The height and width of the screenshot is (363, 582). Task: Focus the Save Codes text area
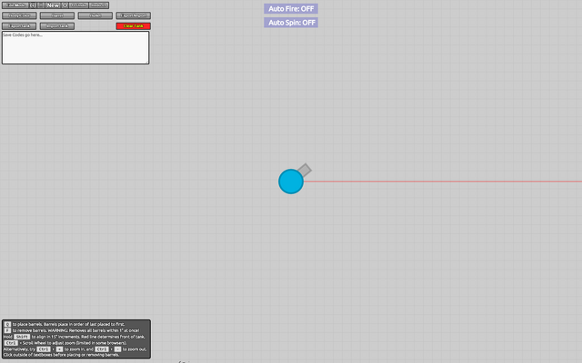[x=75, y=48]
